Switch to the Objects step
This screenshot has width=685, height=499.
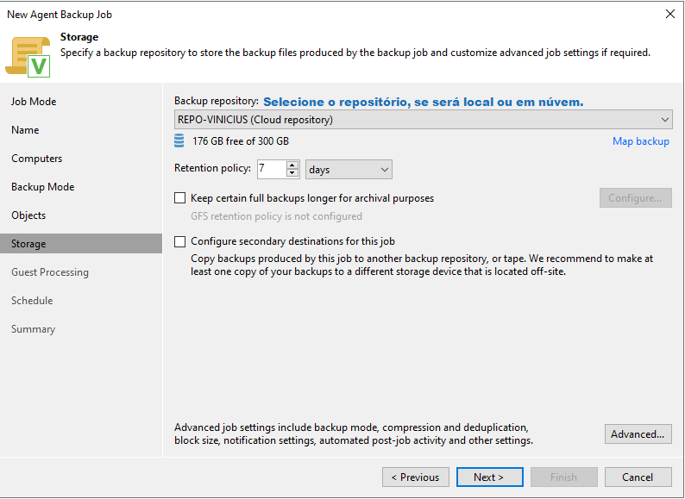[x=28, y=215]
